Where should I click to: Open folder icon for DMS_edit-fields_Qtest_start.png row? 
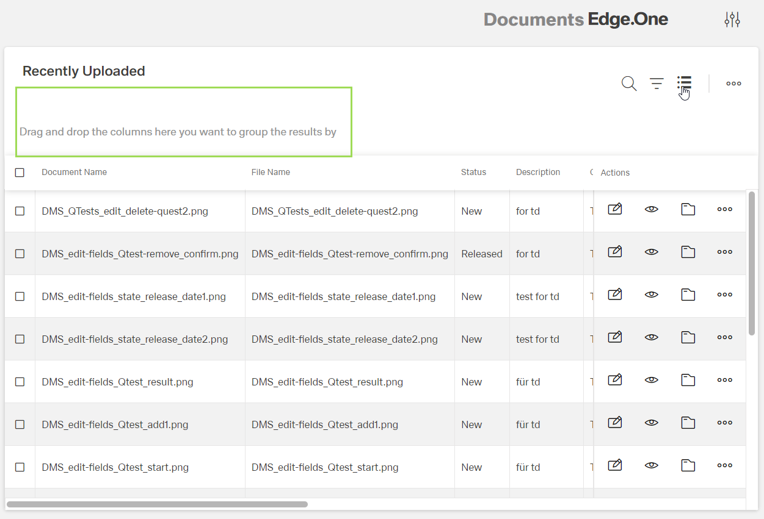coord(688,465)
